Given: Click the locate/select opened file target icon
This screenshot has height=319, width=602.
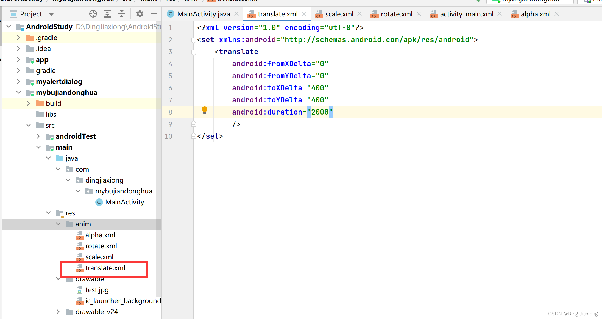Looking at the screenshot, I should click(93, 14).
